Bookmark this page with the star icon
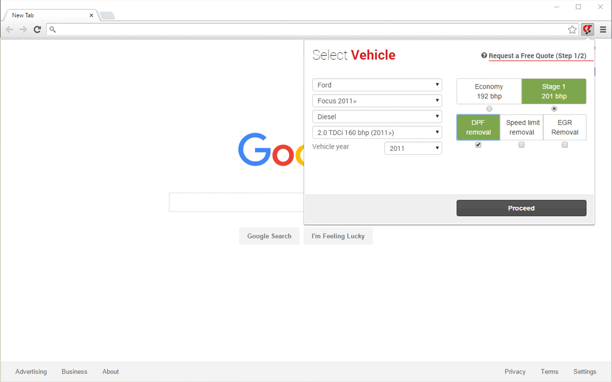The image size is (612, 382). (x=572, y=30)
